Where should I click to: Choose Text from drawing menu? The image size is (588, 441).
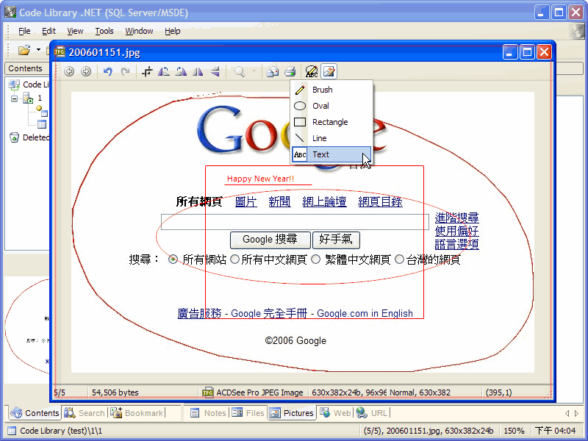[331, 154]
